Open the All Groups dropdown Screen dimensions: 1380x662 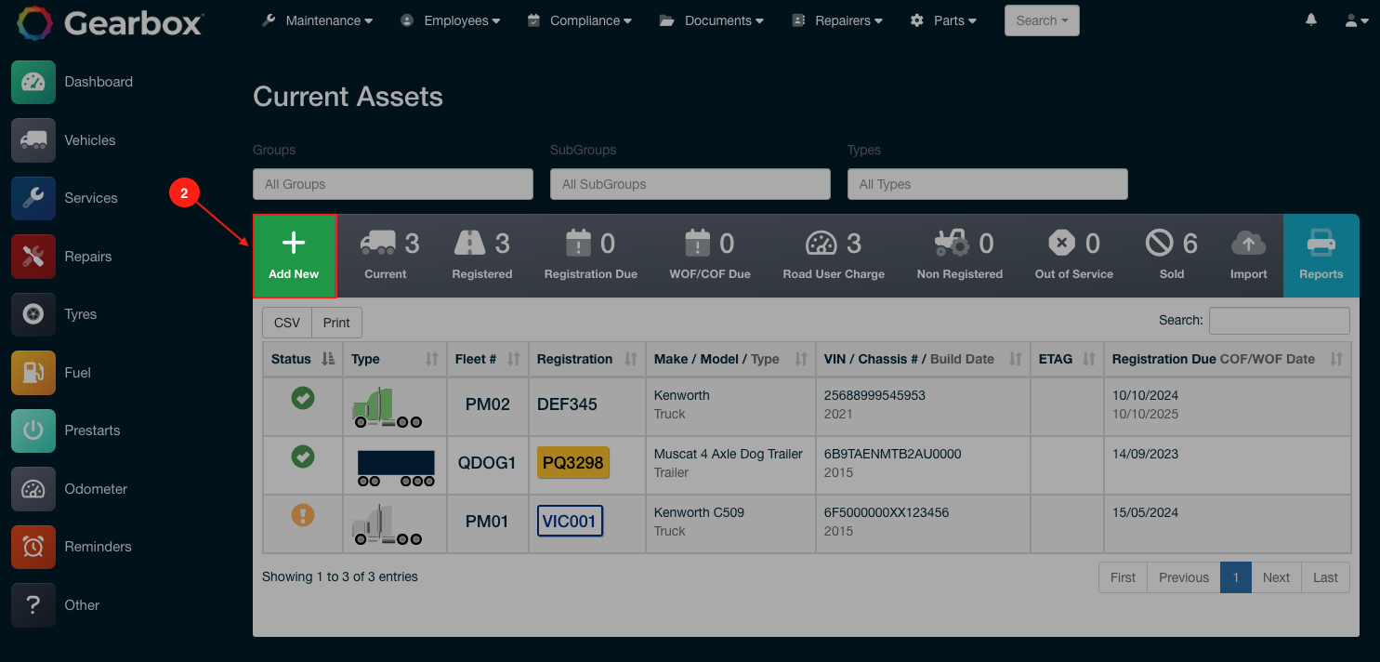[x=392, y=183]
